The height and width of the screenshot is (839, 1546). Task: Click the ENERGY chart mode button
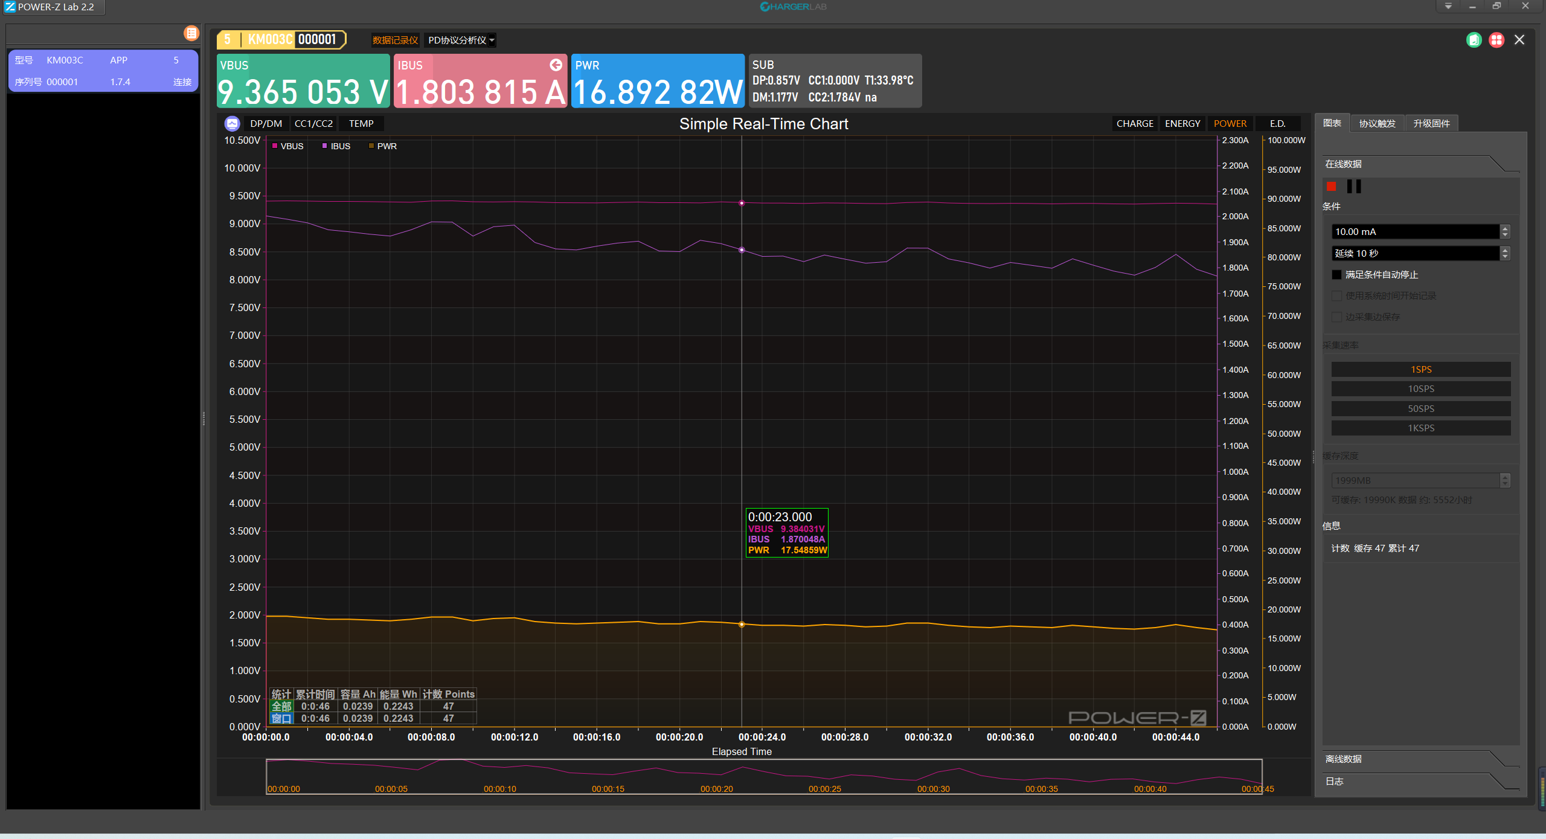1182,123
